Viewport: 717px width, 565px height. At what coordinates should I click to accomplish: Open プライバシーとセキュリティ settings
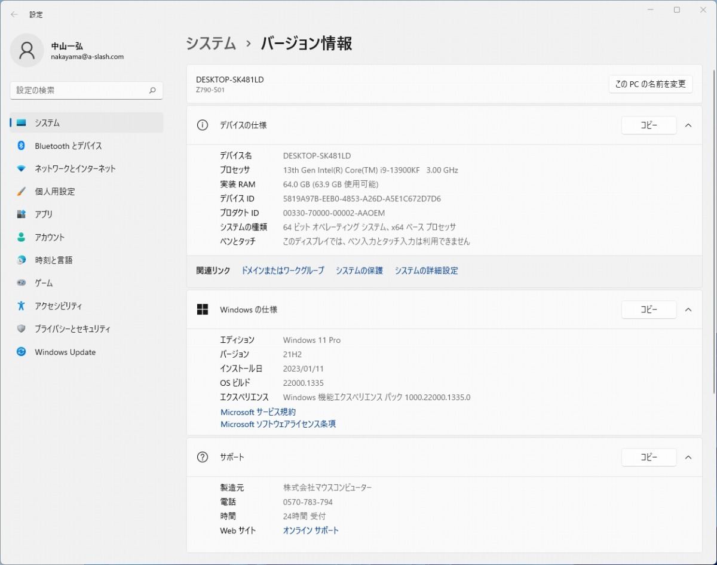(x=87, y=328)
